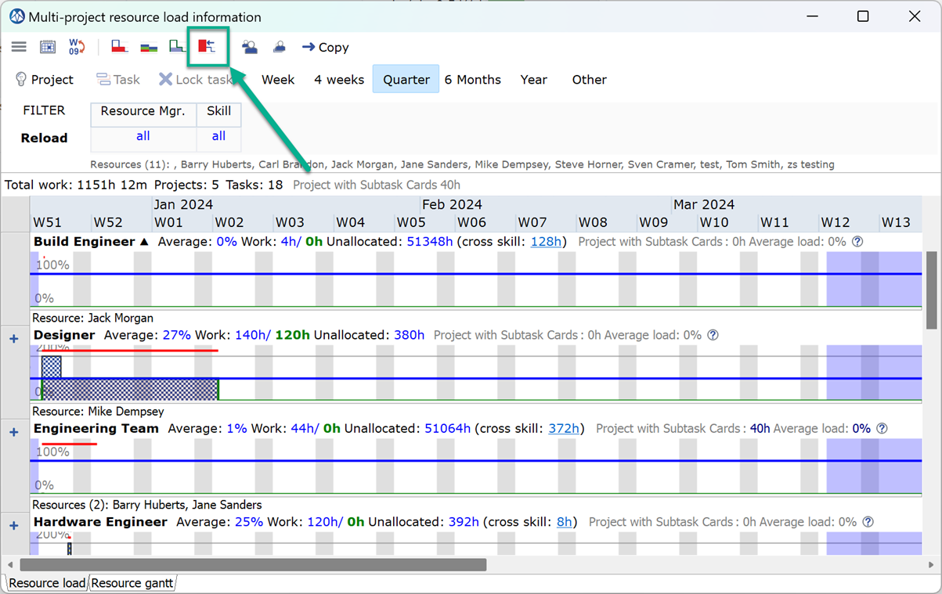Click the Lock task button

[x=196, y=80]
